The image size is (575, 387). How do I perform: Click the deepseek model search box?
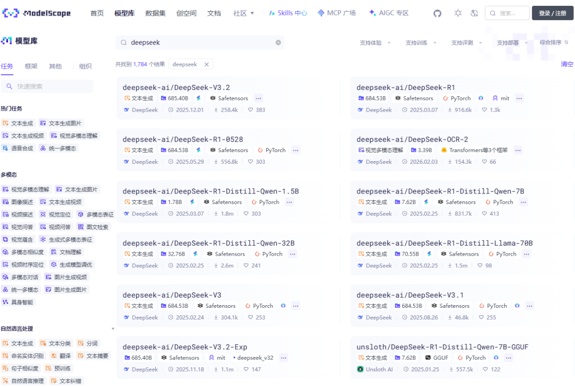200,43
